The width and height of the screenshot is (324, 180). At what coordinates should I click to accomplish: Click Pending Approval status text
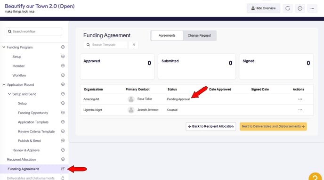[178, 99]
